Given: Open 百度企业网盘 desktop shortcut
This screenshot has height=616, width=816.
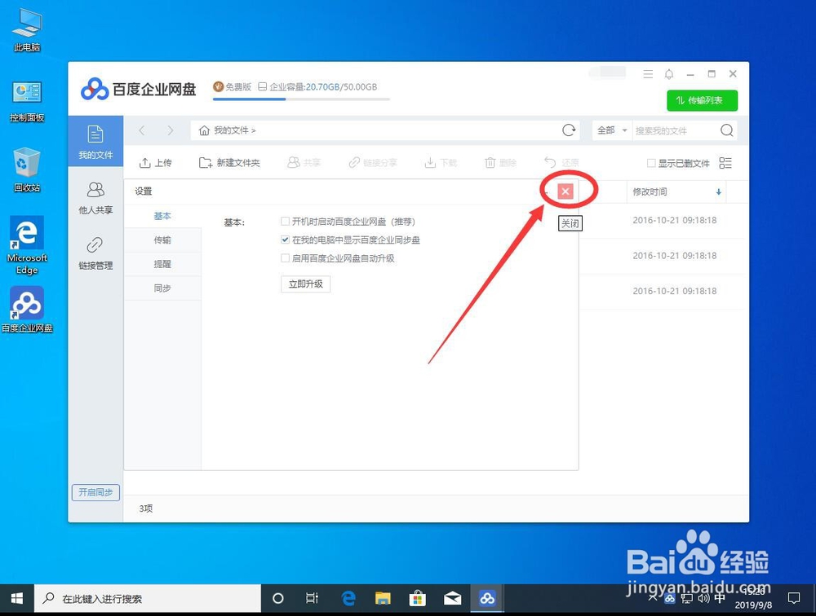Looking at the screenshot, I should coord(27,310).
